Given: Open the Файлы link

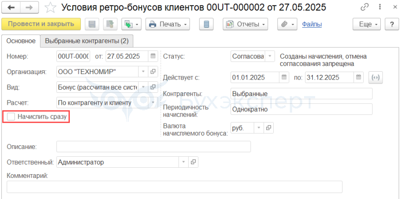Looking at the screenshot, I should 311,24.
